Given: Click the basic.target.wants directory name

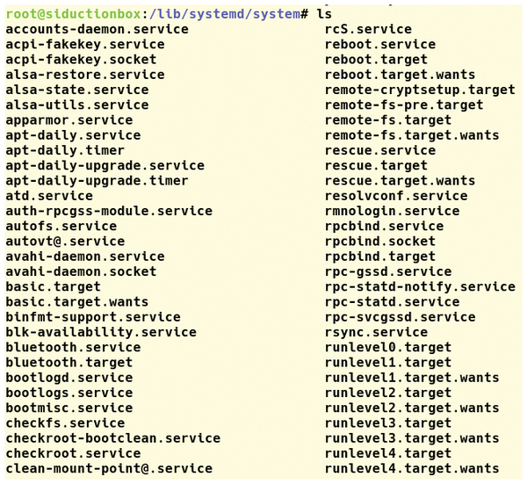Looking at the screenshot, I should [x=77, y=302].
